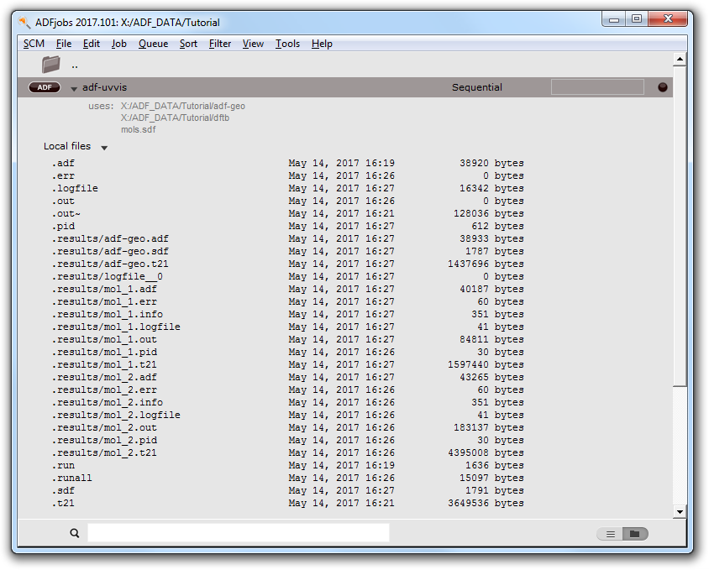Open the .t21 local file

(63, 505)
